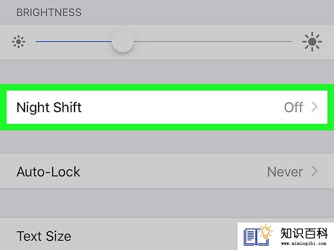
Task: Click the brightness slider thumb
Action: point(123,41)
